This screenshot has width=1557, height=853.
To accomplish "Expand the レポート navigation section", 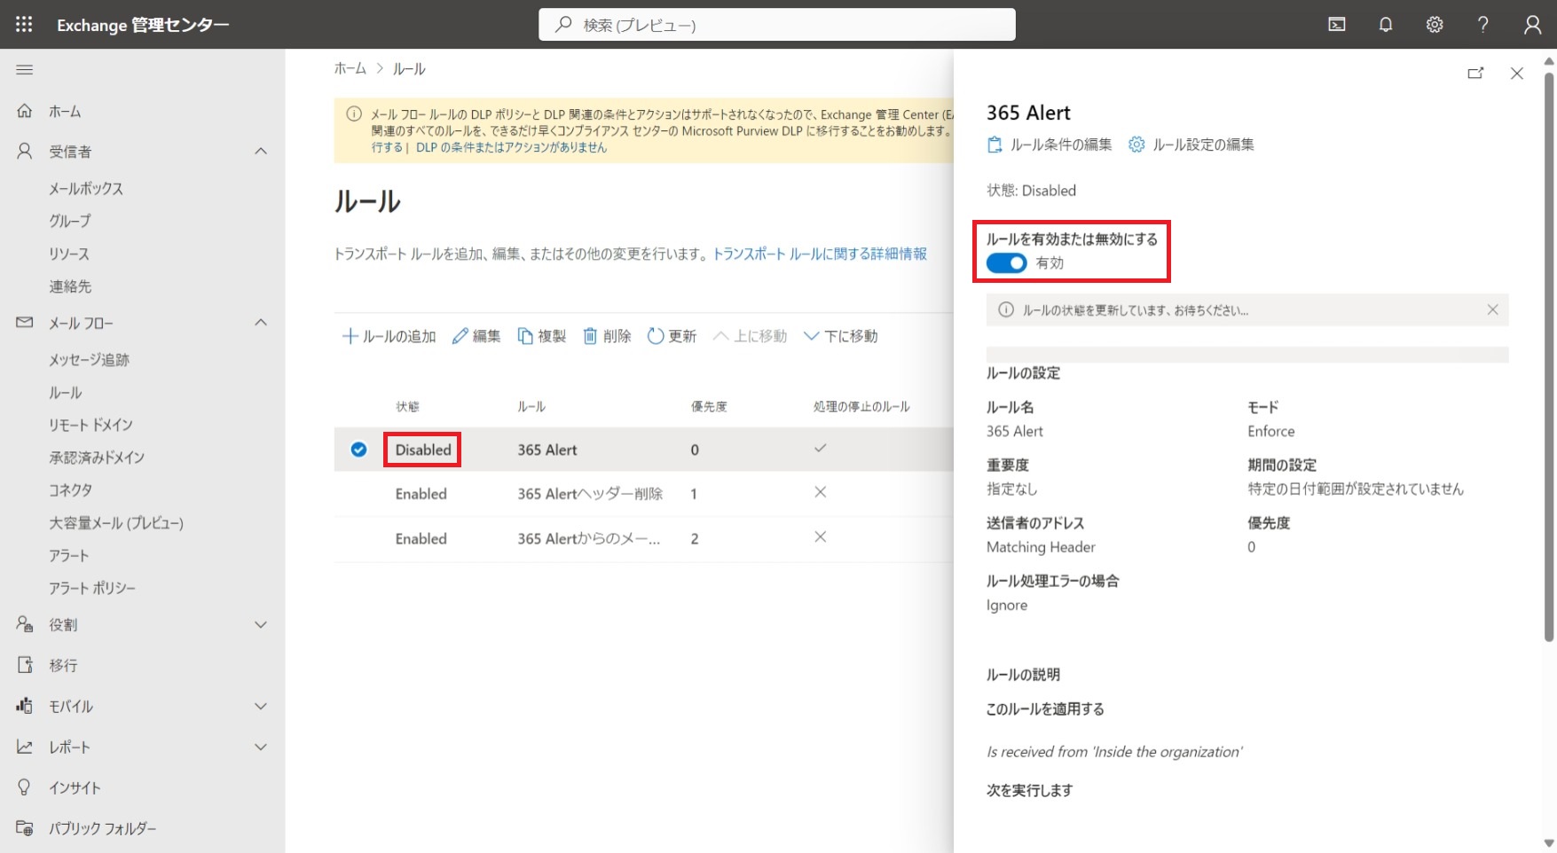I will coord(261,747).
